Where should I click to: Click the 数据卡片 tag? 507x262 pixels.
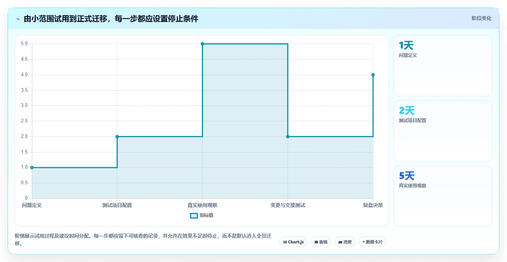[372, 242]
